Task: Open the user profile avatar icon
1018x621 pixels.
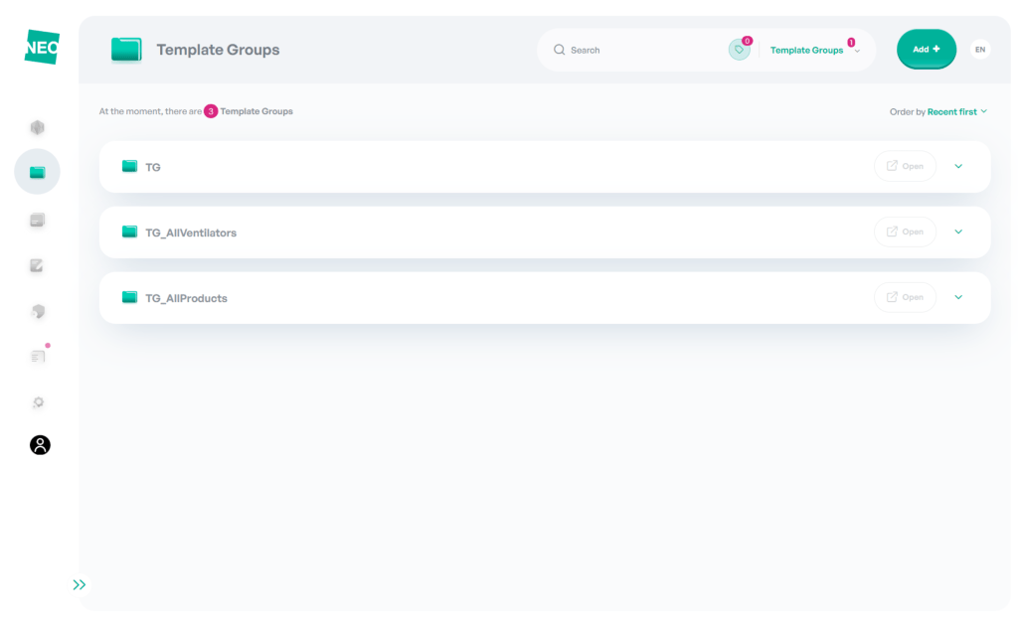Action: tap(40, 445)
